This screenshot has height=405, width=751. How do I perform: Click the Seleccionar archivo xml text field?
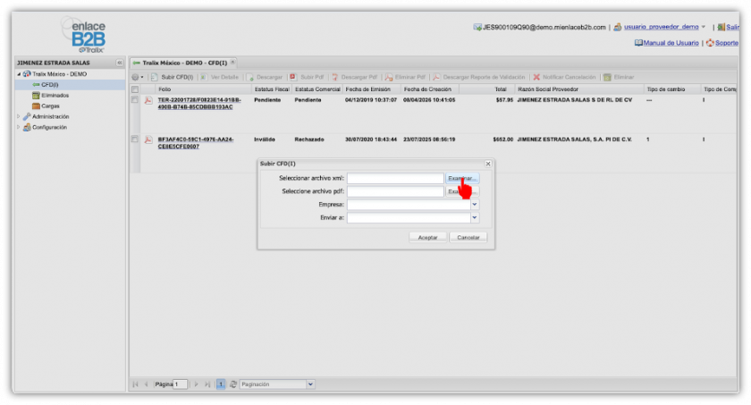tap(395, 178)
